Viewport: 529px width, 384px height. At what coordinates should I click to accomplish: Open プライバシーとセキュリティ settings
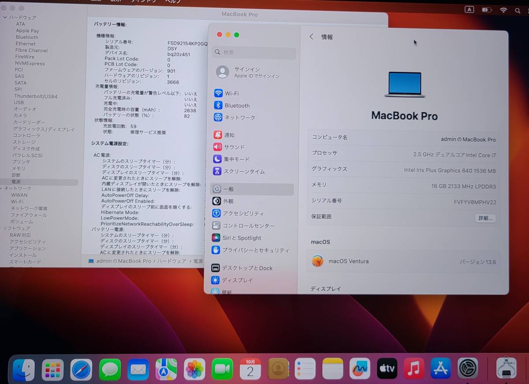(250, 250)
